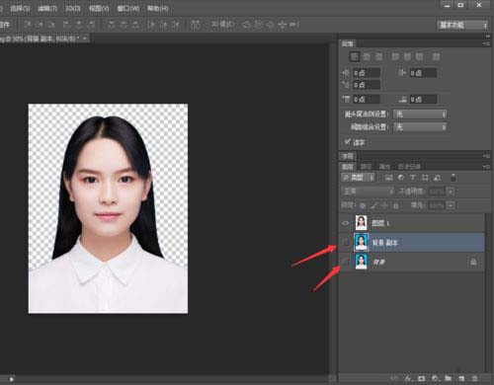Select the 图层 1 layer thumbnail
The width and height of the screenshot is (494, 385).
pos(361,223)
